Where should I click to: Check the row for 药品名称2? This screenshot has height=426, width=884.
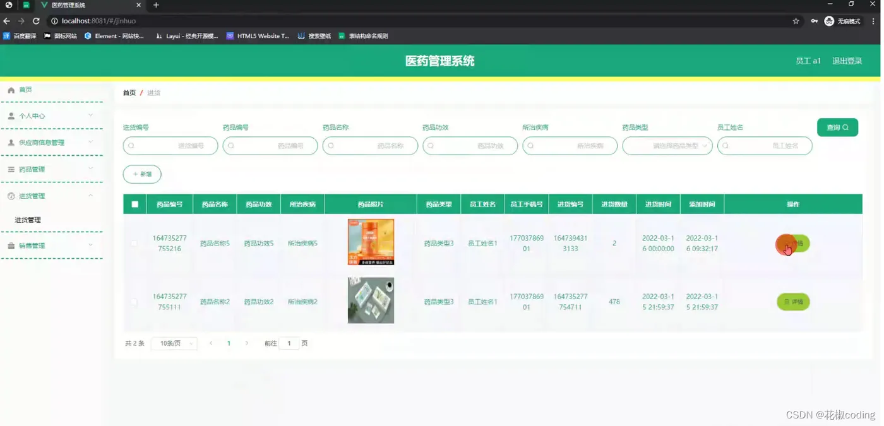[134, 302]
